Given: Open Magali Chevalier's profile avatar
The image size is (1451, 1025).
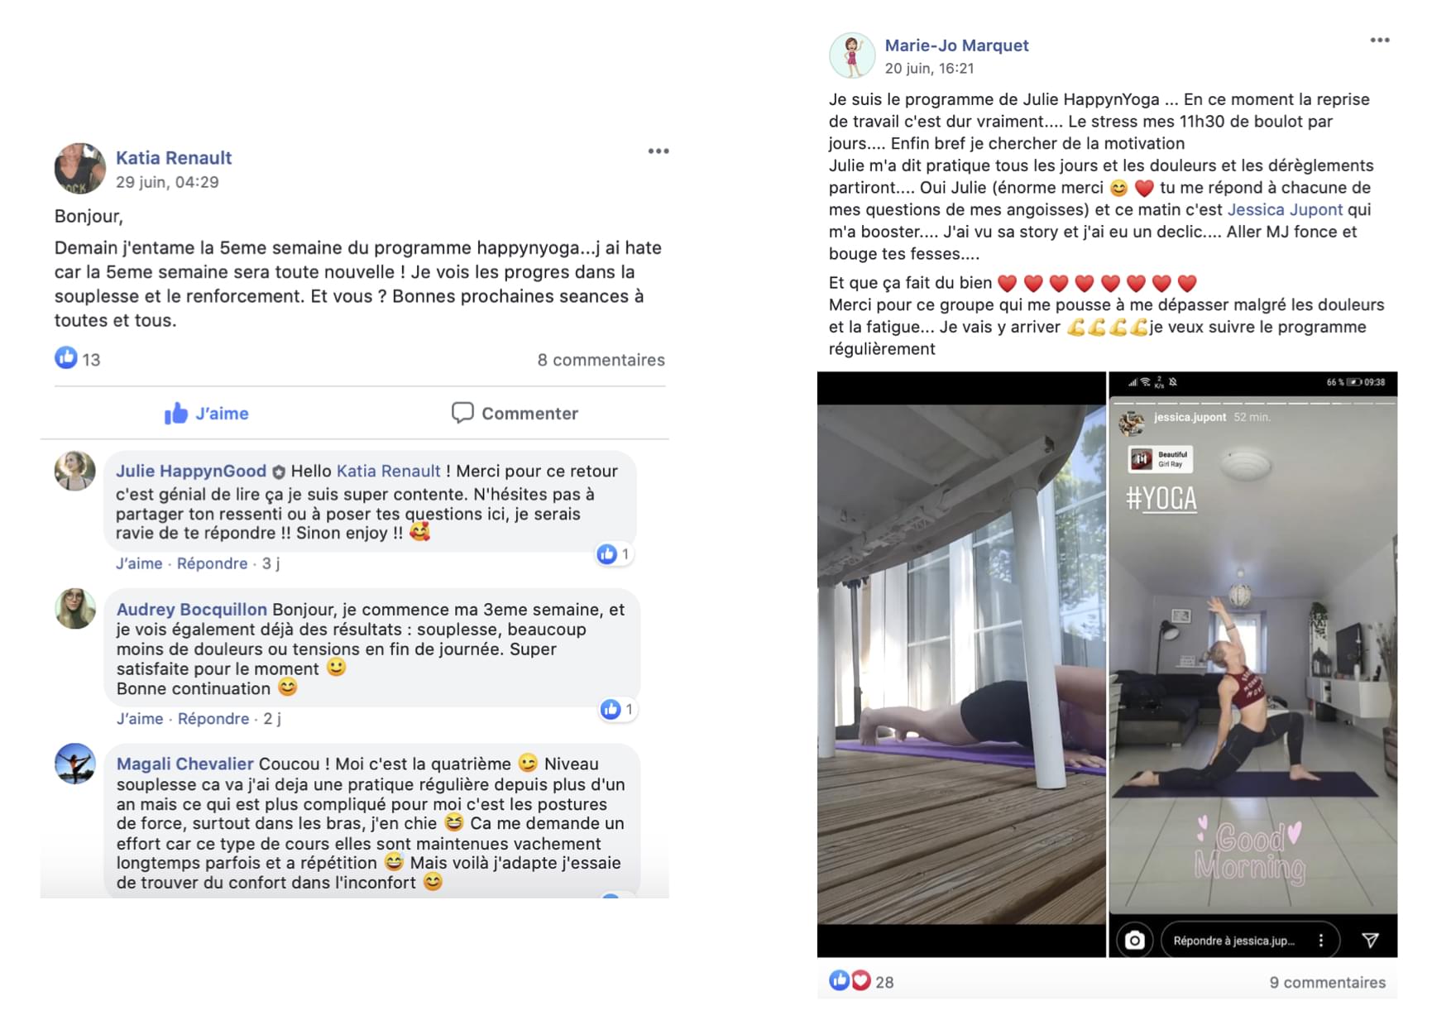Looking at the screenshot, I should (75, 764).
